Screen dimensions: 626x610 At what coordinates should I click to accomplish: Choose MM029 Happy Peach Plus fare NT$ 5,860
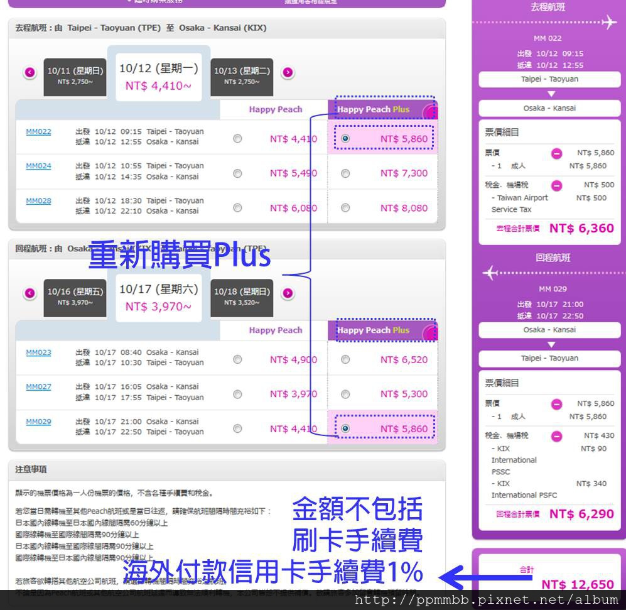pos(345,428)
